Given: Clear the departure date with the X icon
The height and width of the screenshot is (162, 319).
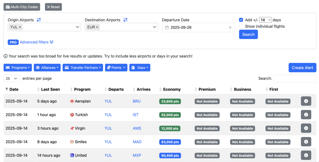Looking at the screenshot, I should click(x=230, y=27).
